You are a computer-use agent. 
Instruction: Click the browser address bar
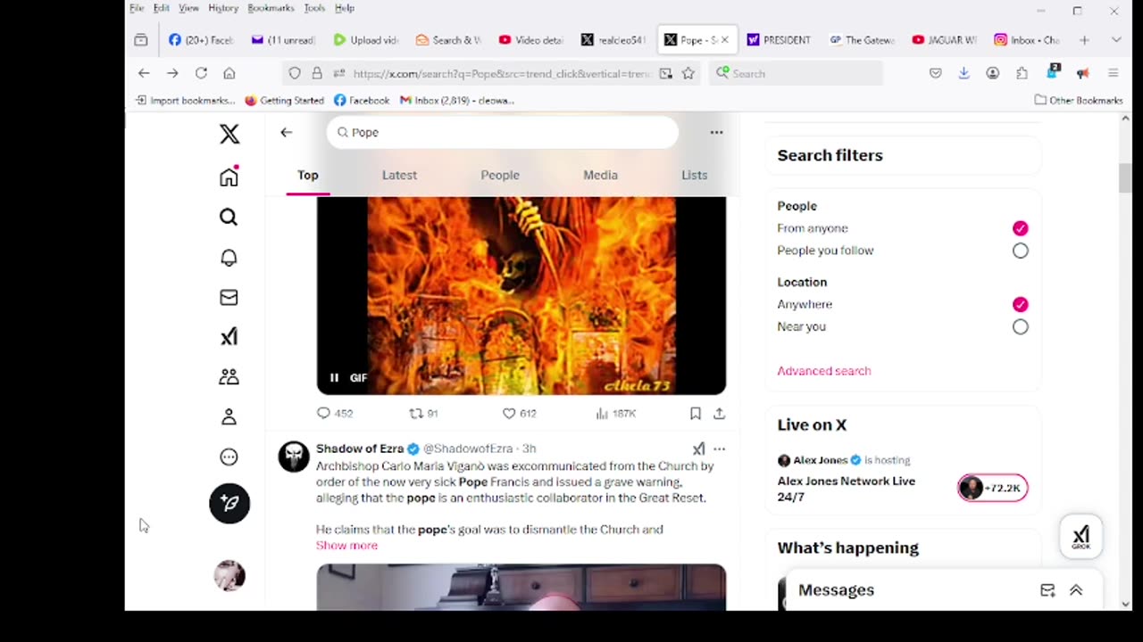coord(501,74)
